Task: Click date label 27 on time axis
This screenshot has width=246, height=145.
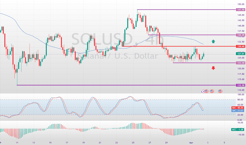Action: pyautogui.click(x=150, y=142)
